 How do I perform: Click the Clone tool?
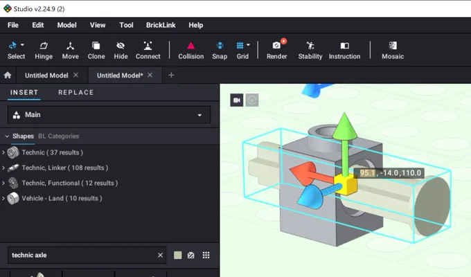96,51
